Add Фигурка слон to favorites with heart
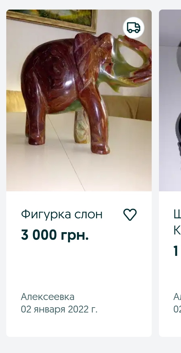 (130, 215)
